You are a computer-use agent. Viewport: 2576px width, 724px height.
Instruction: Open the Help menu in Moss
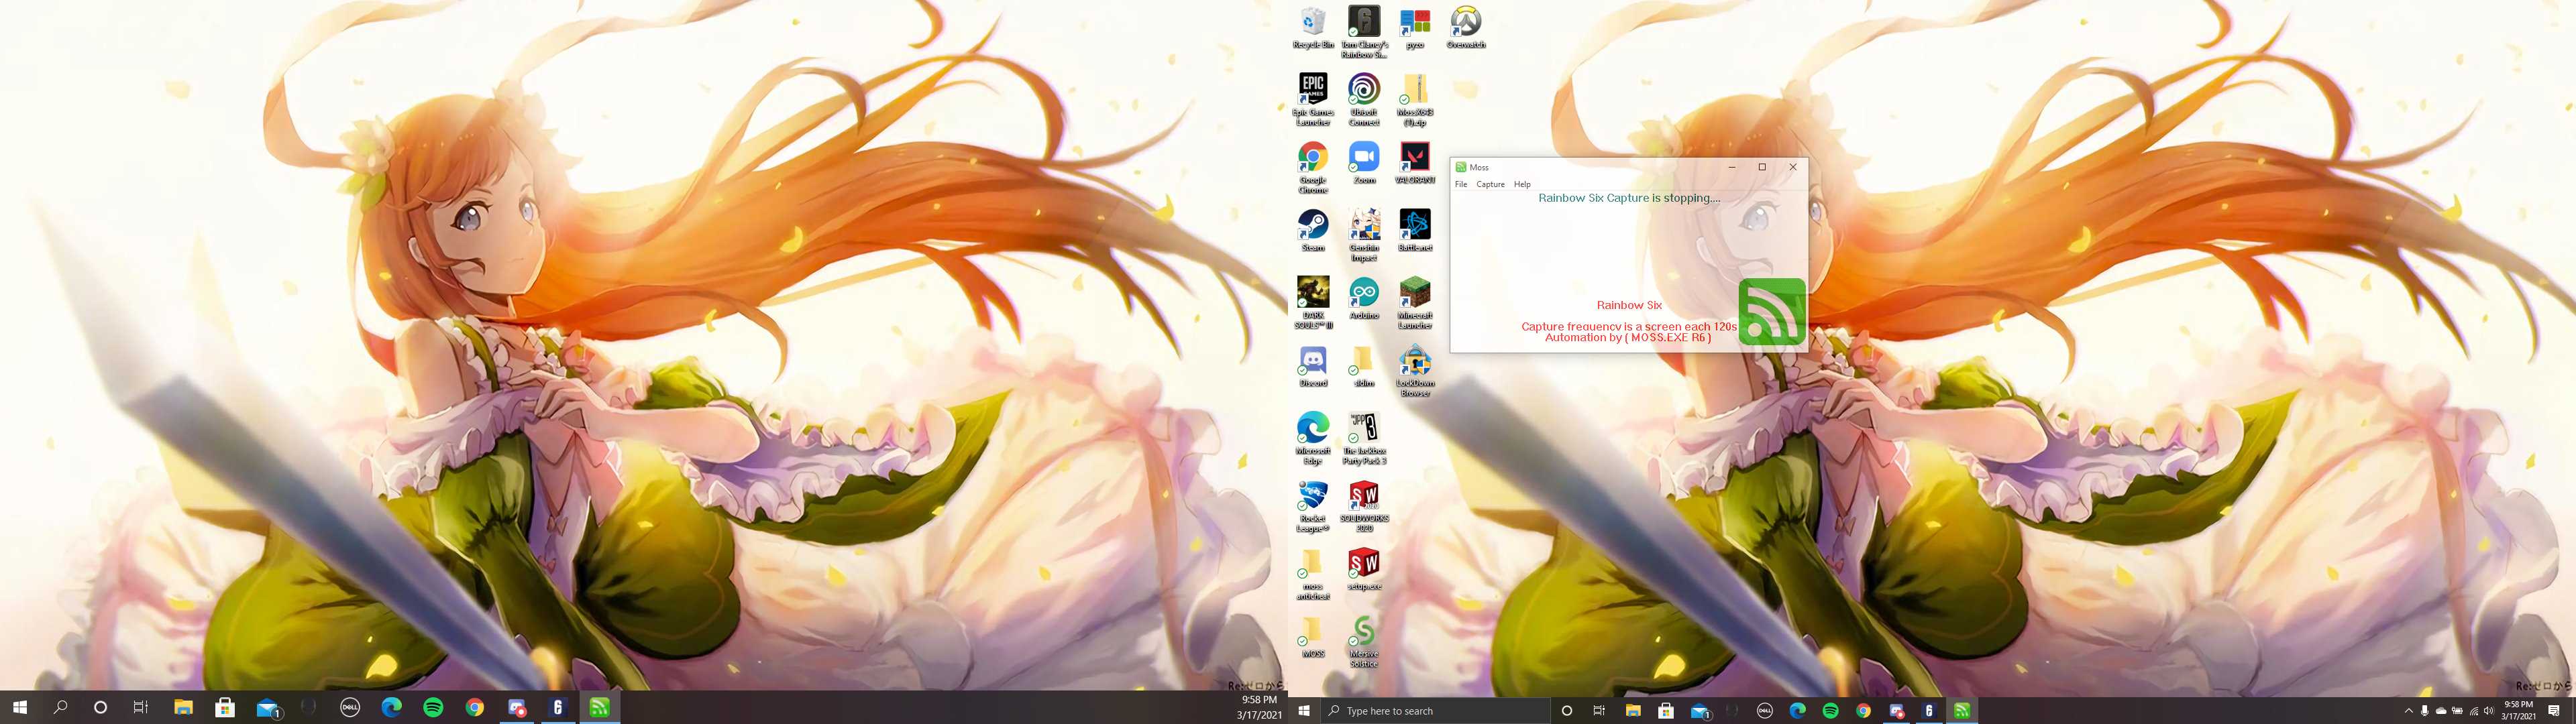click(1522, 184)
